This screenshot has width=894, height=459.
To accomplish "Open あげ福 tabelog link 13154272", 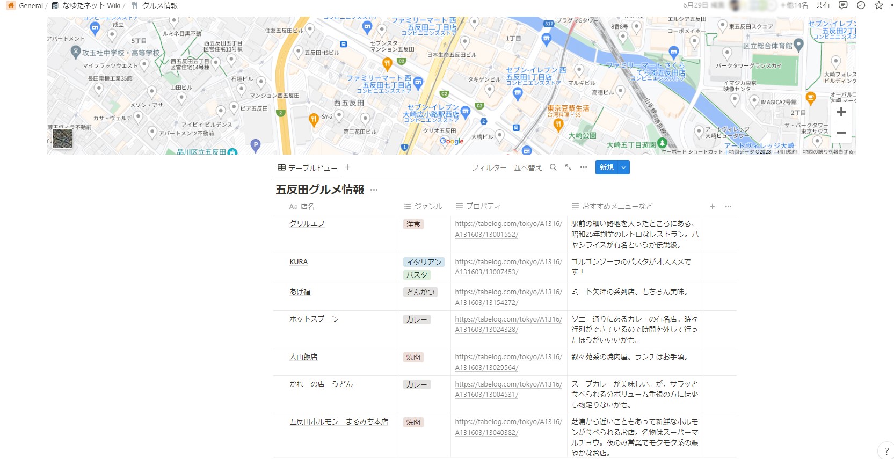I will 508,297.
